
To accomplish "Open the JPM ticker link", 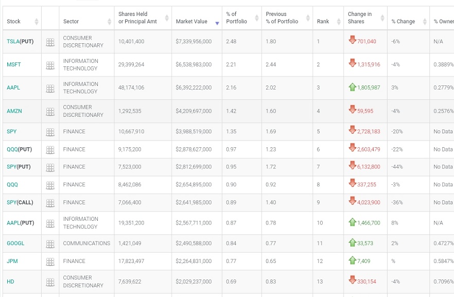I will (12, 261).
